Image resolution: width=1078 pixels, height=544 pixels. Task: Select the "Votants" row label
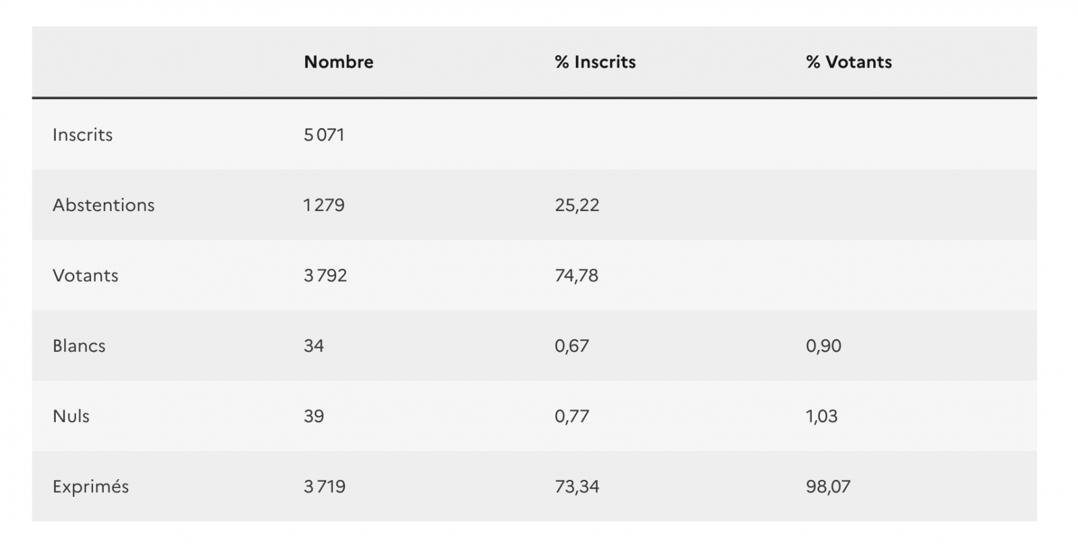[85, 276]
